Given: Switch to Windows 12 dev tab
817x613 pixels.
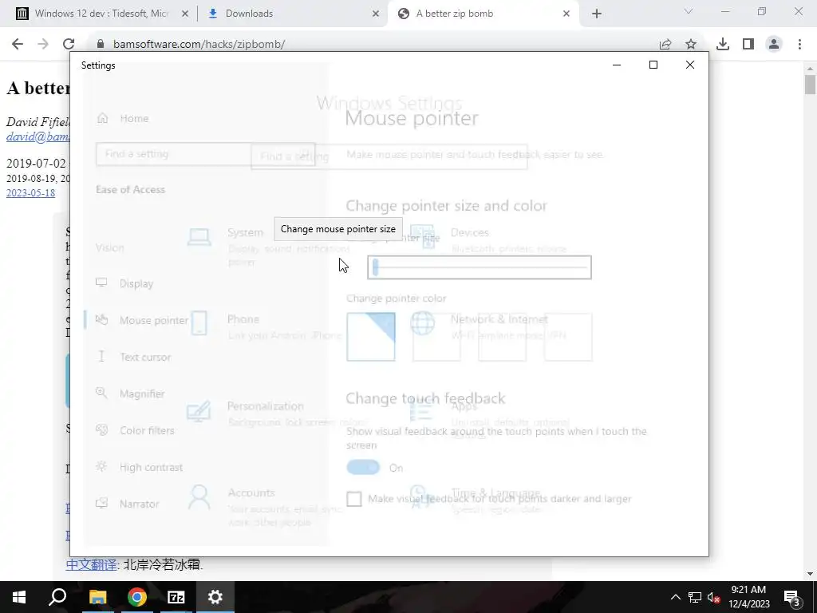Looking at the screenshot, I should click(101, 14).
